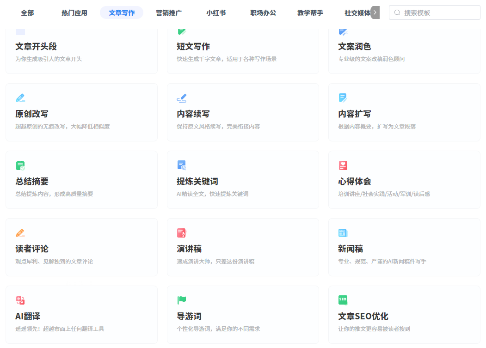Viewport: 486px width, 348px height.
Task: Click the red heart note icon on 心得体会
Action: coord(343,165)
